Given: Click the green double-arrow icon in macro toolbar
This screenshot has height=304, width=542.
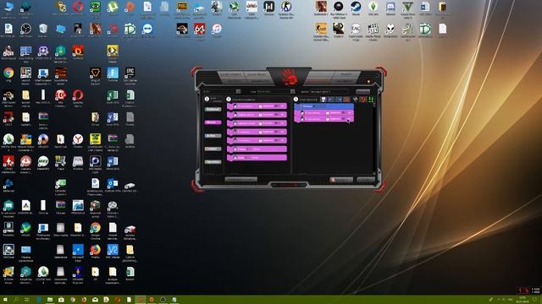Looking at the screenshot, I should (371, 100).
